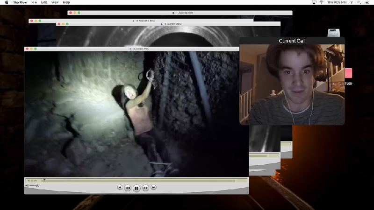Close the Marion .mov video window

59,24
